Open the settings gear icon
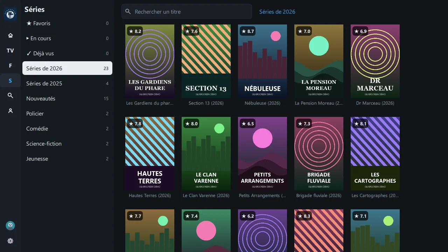The image size is (448, 252). [10, 241]
